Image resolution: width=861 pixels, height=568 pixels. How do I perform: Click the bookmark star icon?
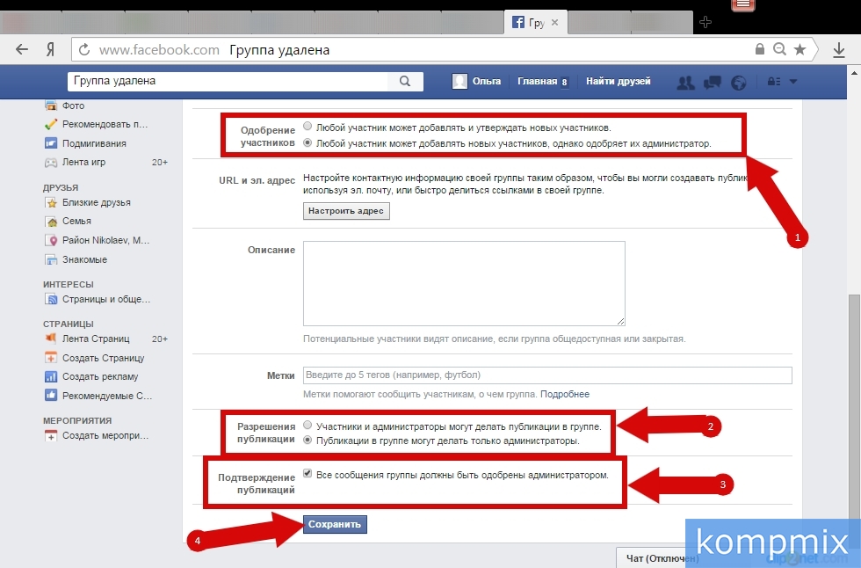[799, 50]
